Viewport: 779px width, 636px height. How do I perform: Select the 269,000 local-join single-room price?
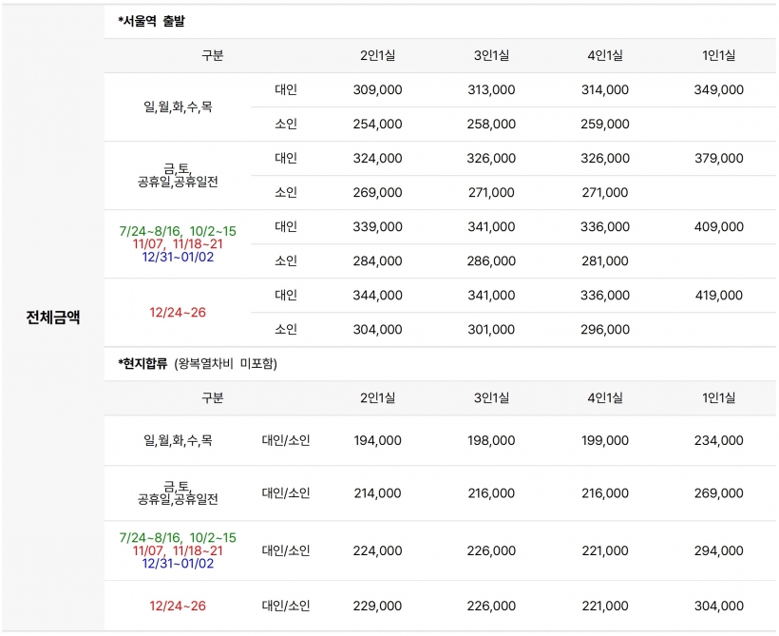[x=718, y=493]
